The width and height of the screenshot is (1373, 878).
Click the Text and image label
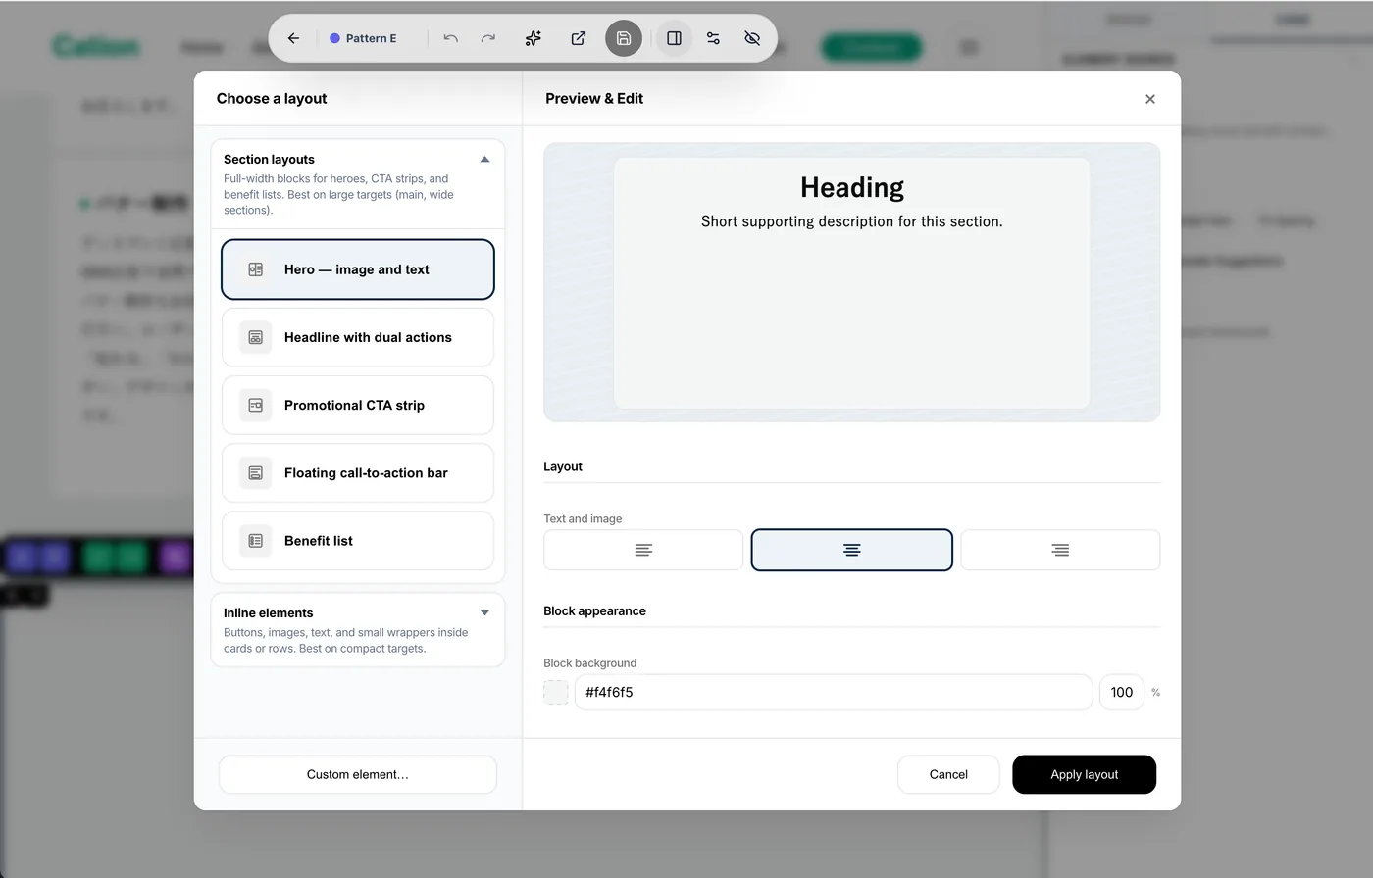click(583, 518)
